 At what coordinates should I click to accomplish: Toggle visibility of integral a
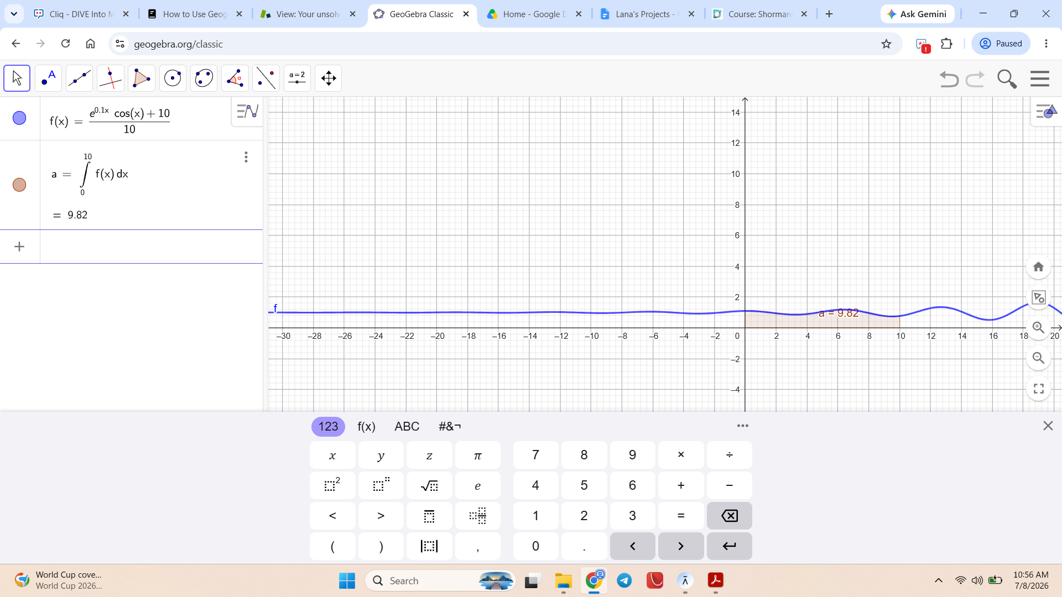coord(19,185)
